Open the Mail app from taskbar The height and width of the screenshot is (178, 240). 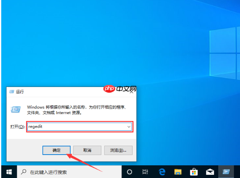pyautogui.click(x=210, y=172)
